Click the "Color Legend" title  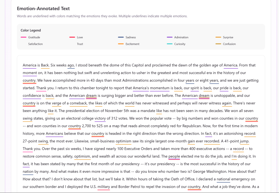click(x=31, y=30)
